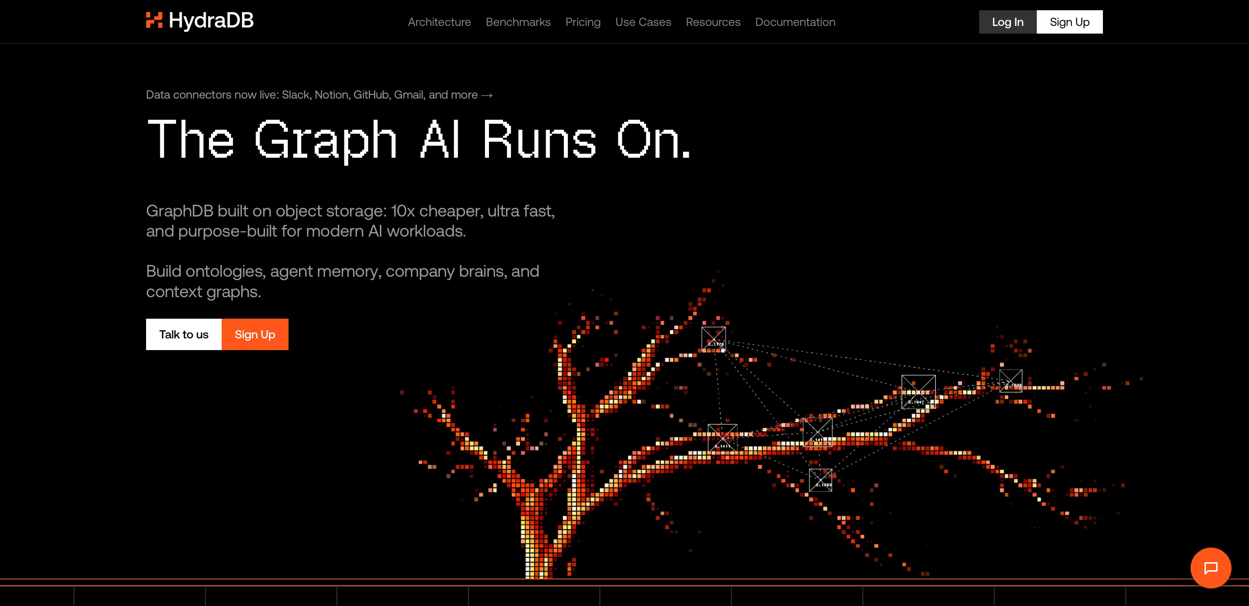This screenshot has width=1249, height=606.
Task: Click the text "GraphDB built on object storage"
Action: pyautogui.click(x=266, y=211)
